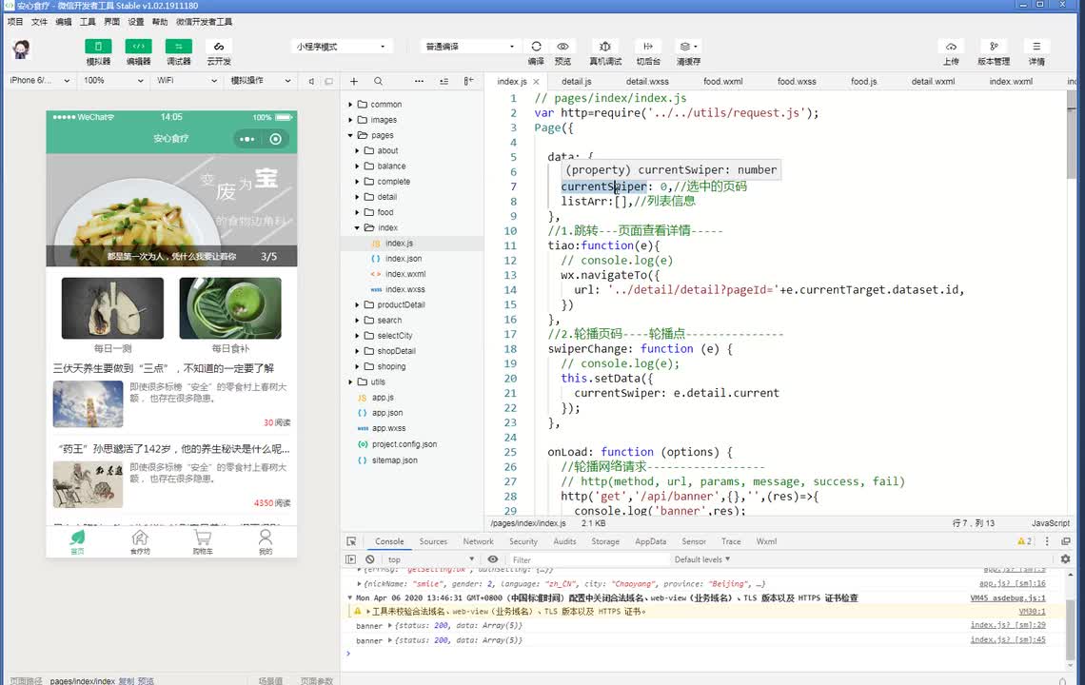Open the WiFi network dropdown

click(x=186, y=81)
